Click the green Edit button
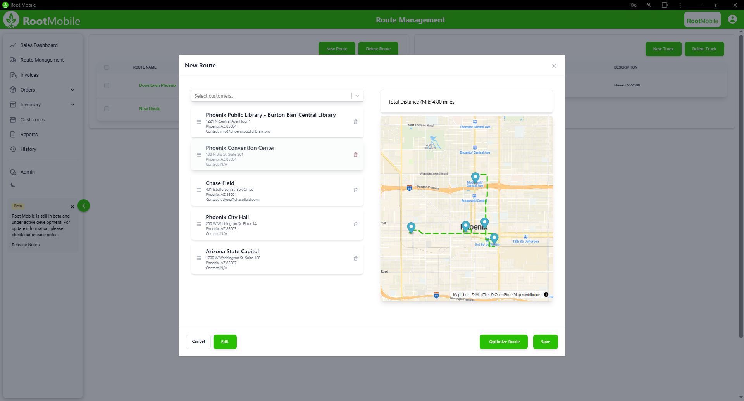Image resolution: width=744 pixels, height=401 pixels. coord(225,342)
